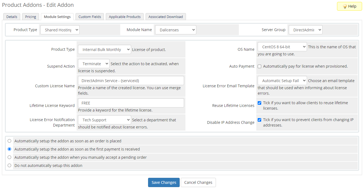Choose do not automatically setup this addon
364x189 pixels.
(10, 166)
